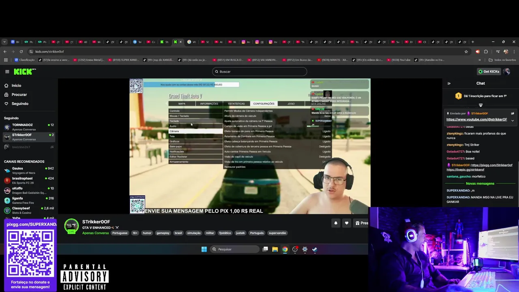Viewport: 519px width, 292px height.
Task: Open recommended channel liganfa
Action: click(28, 200)
